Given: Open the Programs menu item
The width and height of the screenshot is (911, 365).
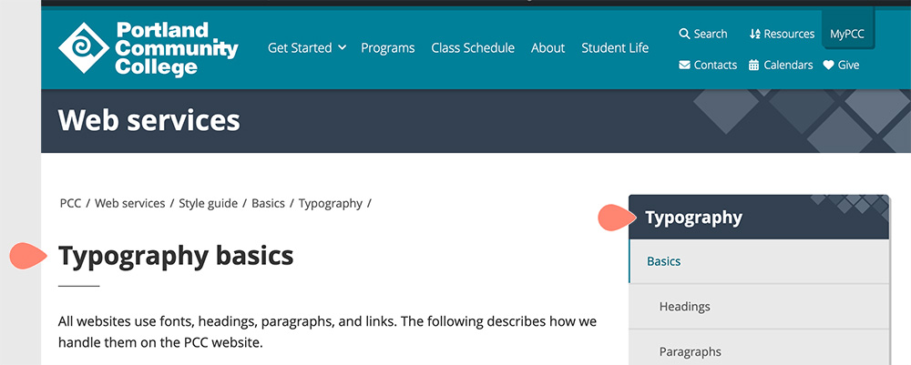Looking at the screenshot, I should tap(387, 48).
